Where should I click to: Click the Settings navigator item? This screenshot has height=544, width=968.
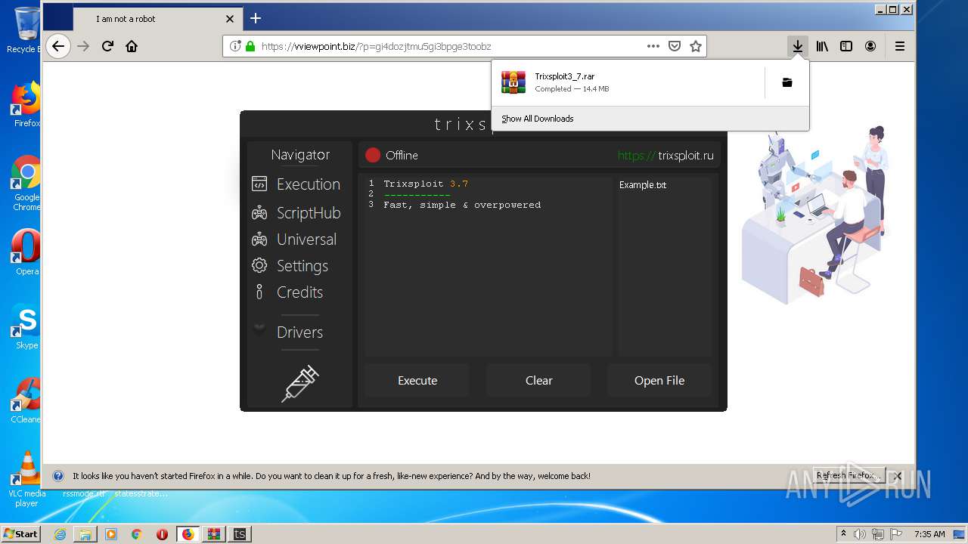(290, 266)
